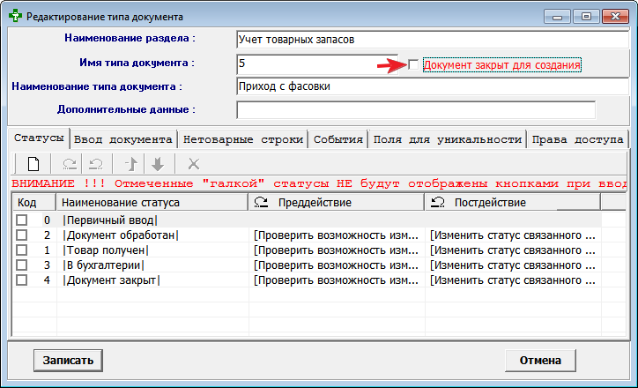Check the box for status 'Первичный ввод'

coord(21,220)
